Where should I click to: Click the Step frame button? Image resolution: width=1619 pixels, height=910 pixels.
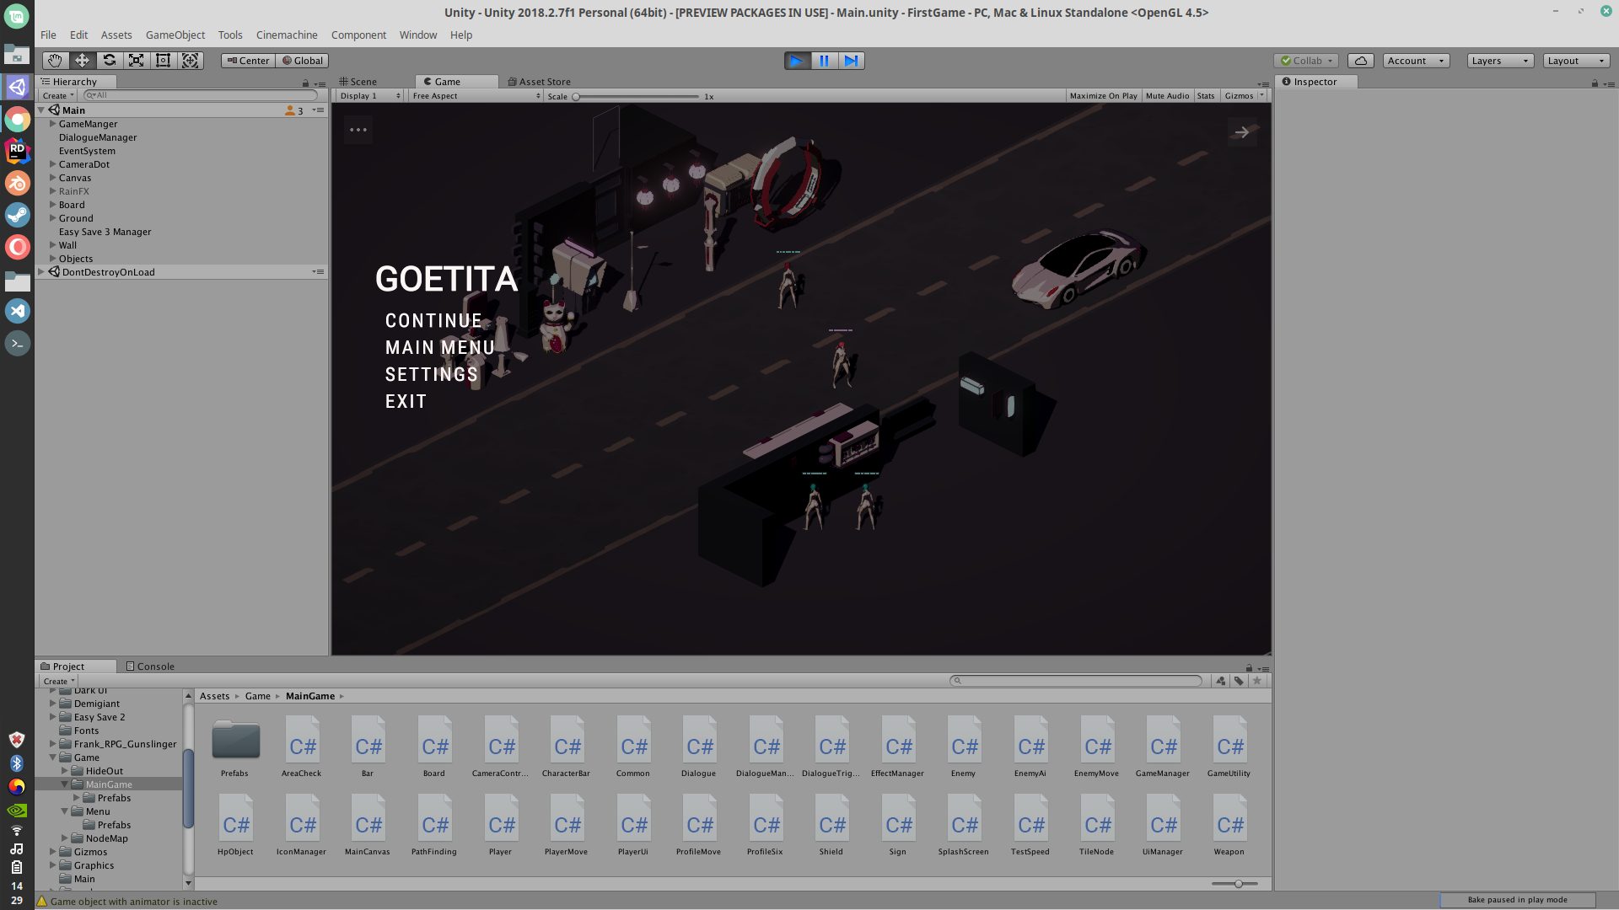(x=852, y=61)
